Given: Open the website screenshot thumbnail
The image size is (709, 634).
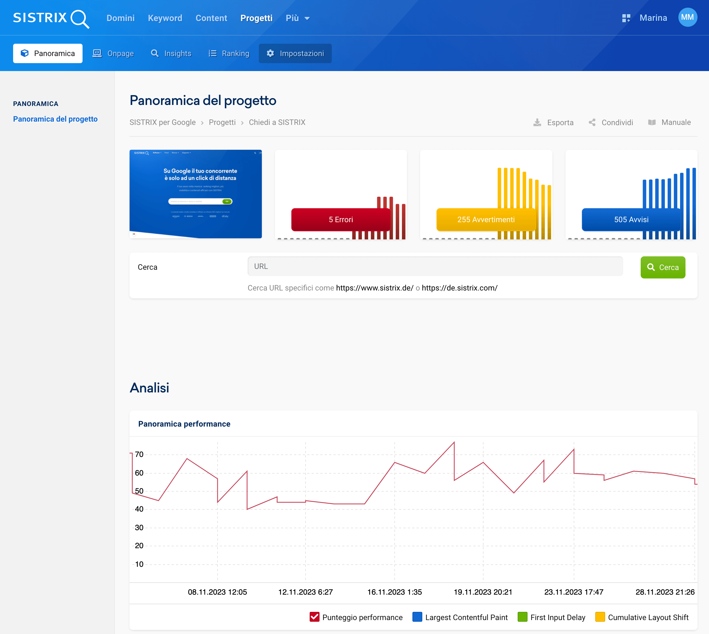Looking at the screenshot, I should (195, 194).
